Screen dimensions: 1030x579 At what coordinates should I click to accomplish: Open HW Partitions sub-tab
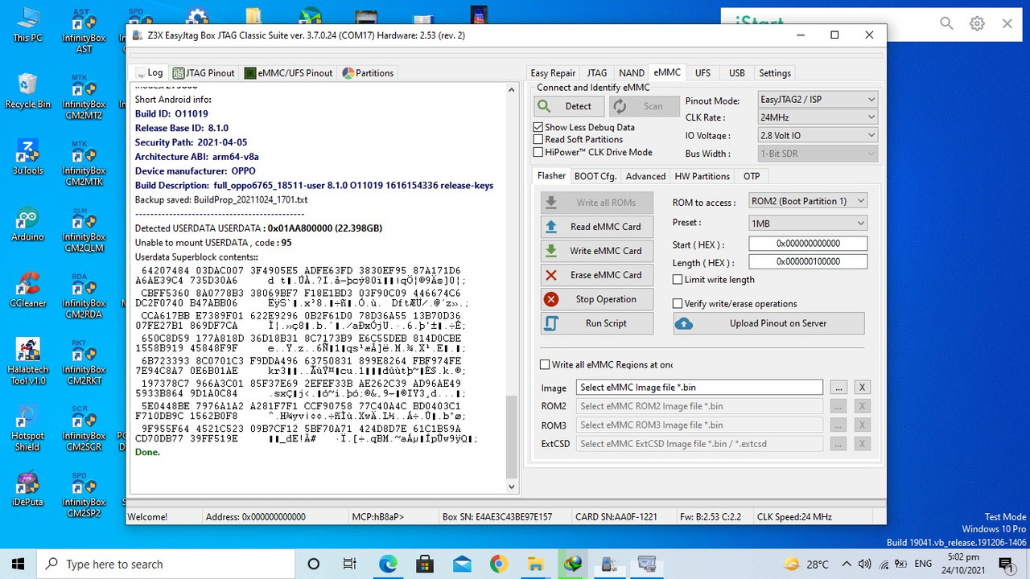[x=702, y=176]
